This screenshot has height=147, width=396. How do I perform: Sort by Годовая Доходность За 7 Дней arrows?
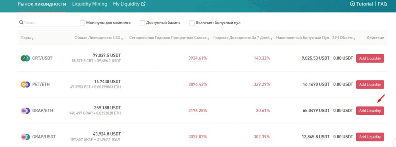coord(271,38)
